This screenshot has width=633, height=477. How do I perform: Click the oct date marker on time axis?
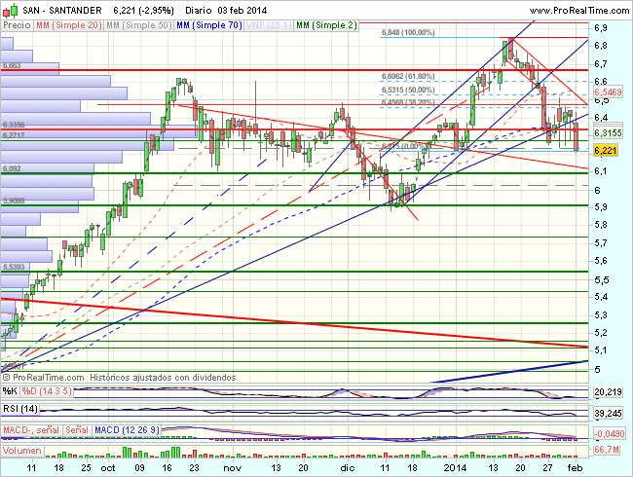coord(108,468)
